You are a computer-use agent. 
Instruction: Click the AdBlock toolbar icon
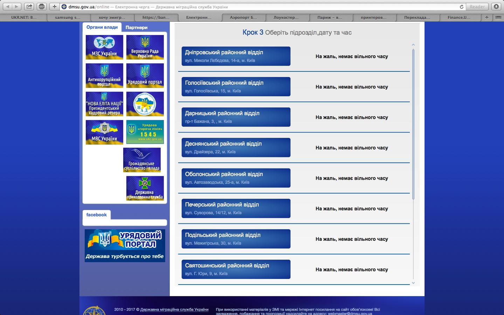[x=42, y=7]
